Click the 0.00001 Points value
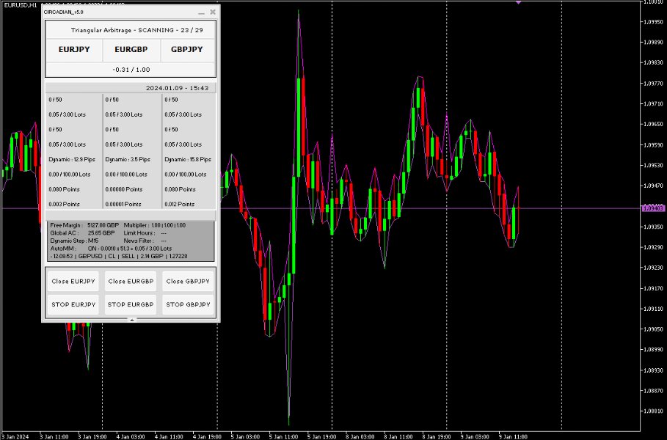The image size is (667, 440). pos(123,204)
